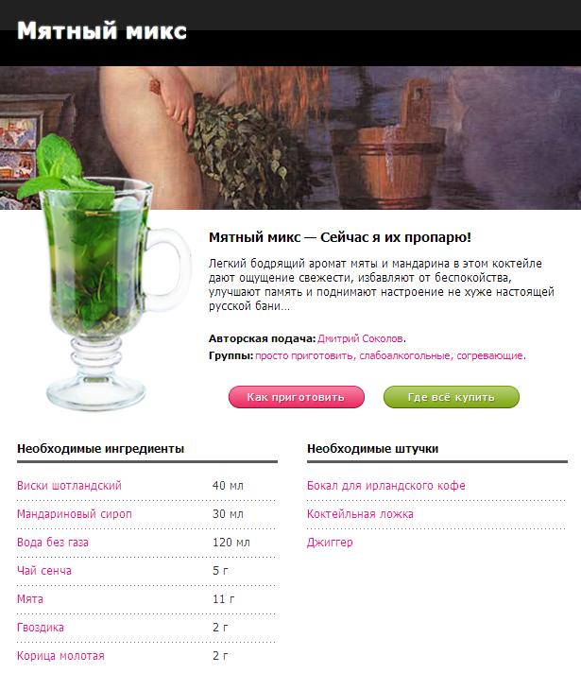The height and width of the screenshot is (673, 581).
Task: Open the Дмитрий Соколов author link
Action: 361,338
